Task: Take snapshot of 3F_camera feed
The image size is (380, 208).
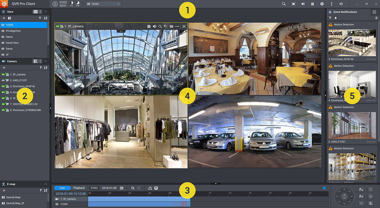Action: click(x=171, y=26)
